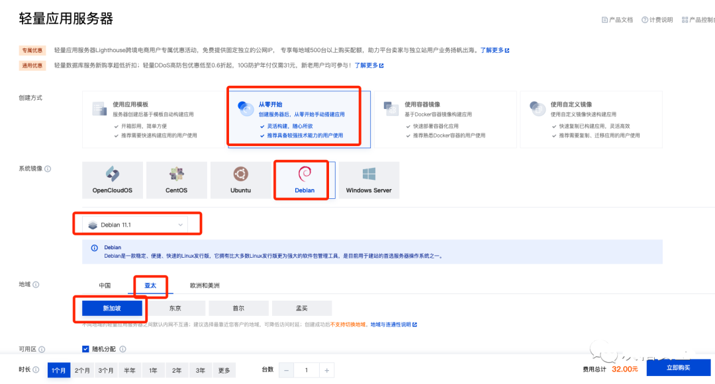This screenshot has height=384, width=715.
Task: Open the Debian 11.1 version dropdown
Action: pos(137,223)
